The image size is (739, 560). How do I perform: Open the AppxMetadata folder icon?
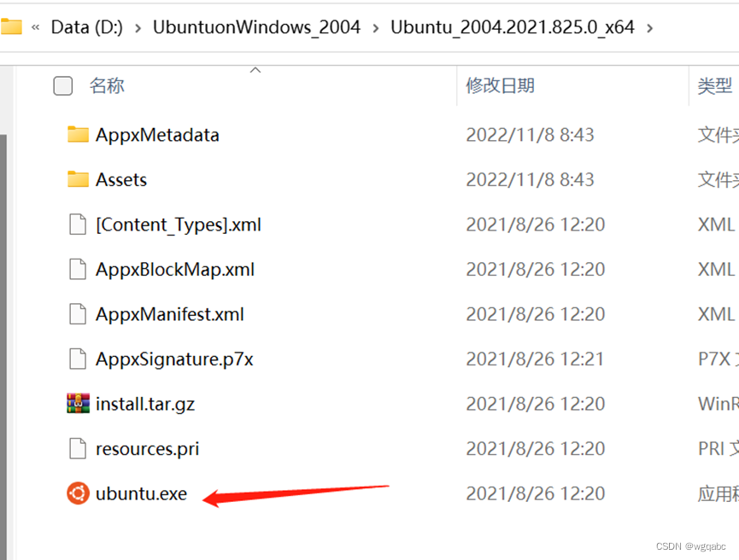(77, 135)
